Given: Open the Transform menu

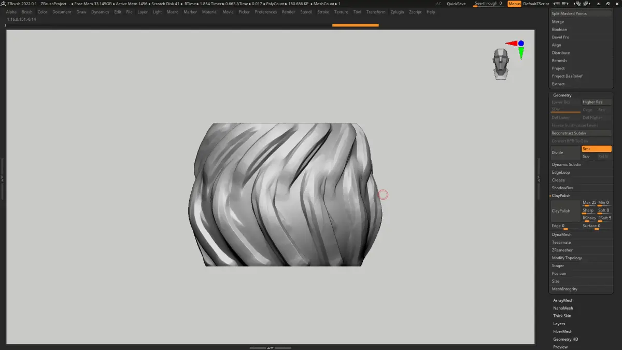Looking at the screenshot, I should pyautogui.click(x=375, y=12).
